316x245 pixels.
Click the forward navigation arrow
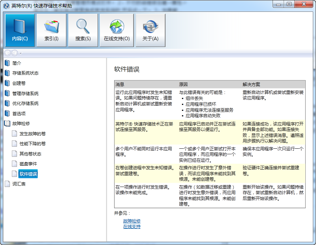(x=15, y=53)
